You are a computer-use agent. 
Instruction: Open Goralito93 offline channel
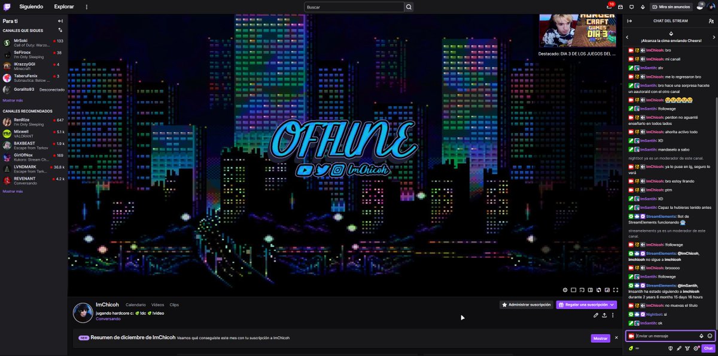coord(34,89)
